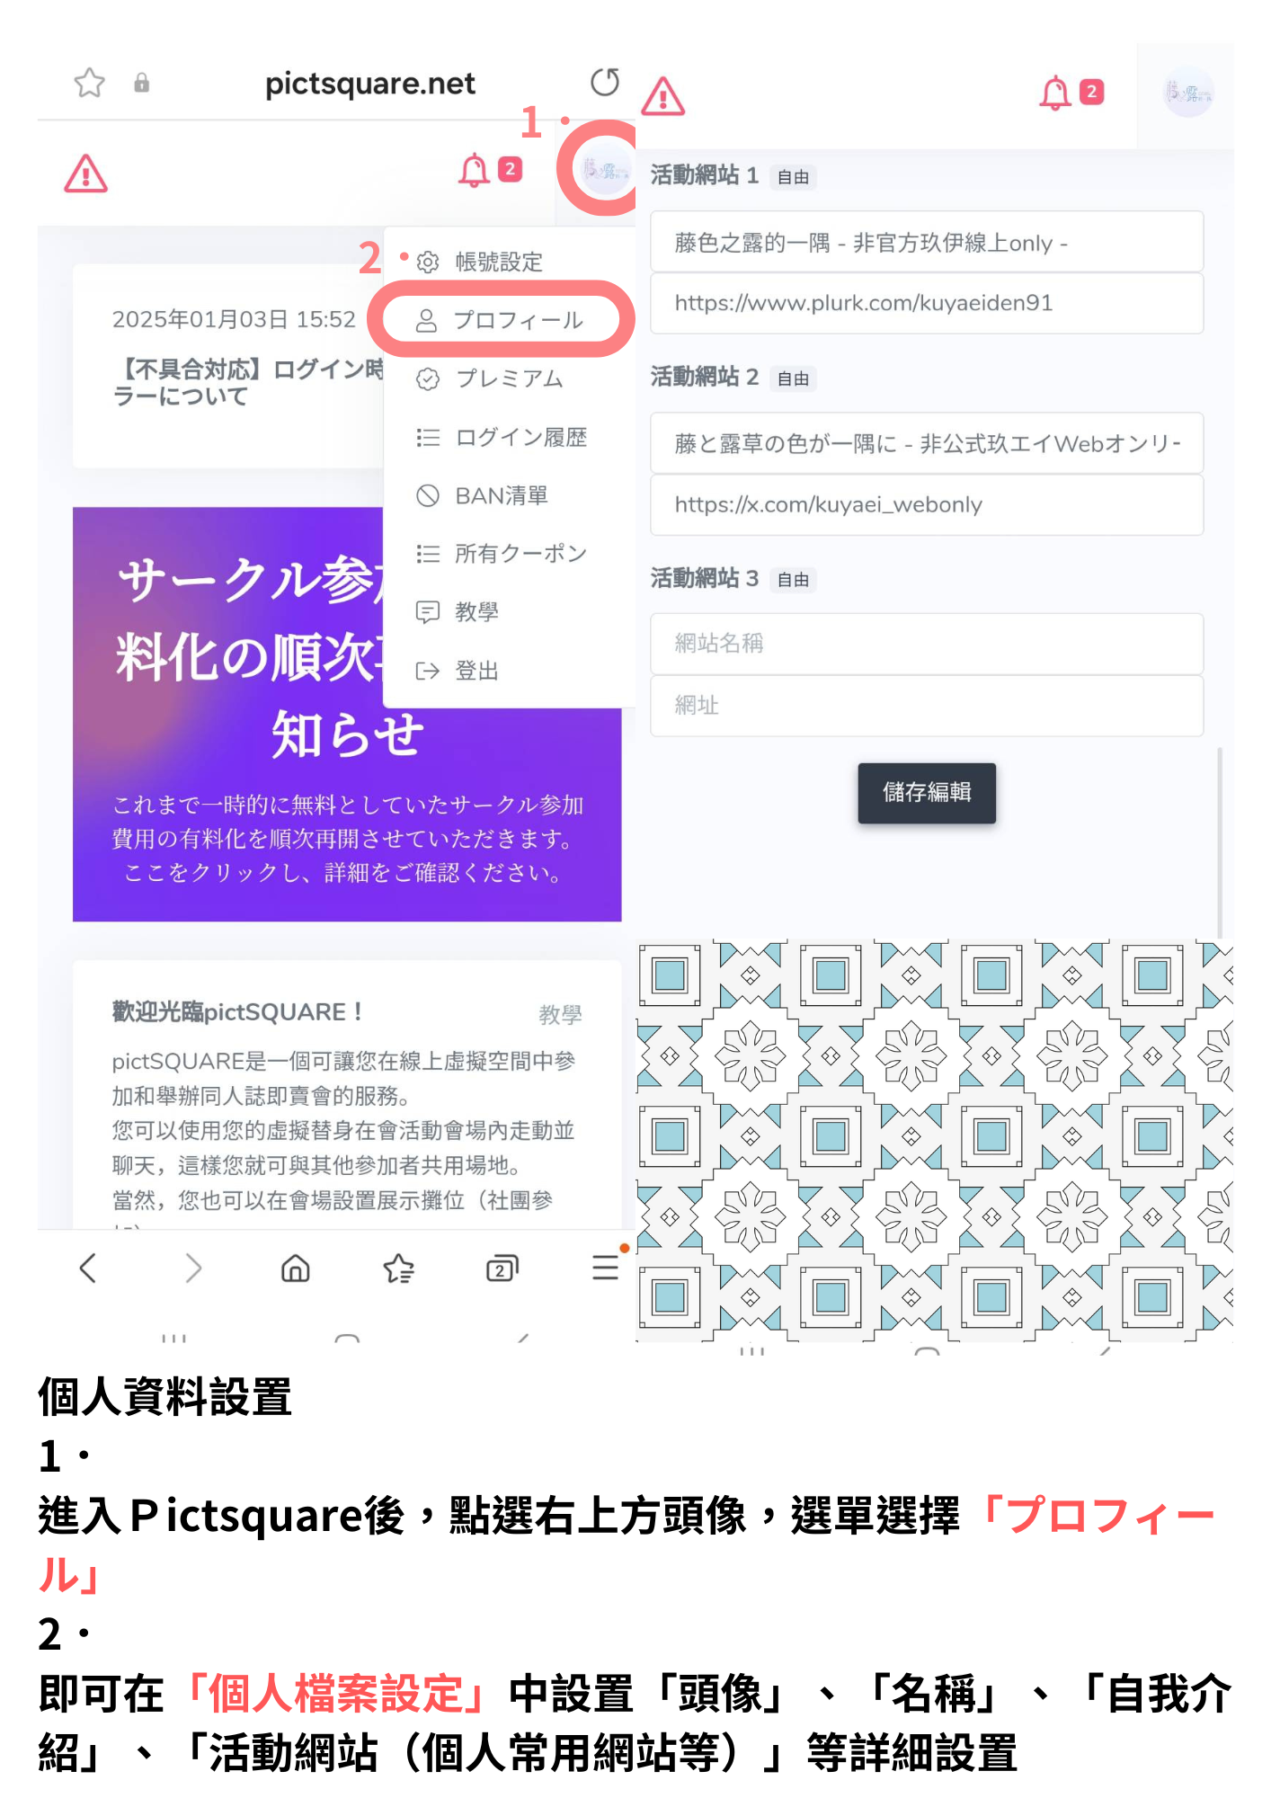The image size is (1271, 1798).
Task: Select プロフィール from the dropdown menu
Action: tap(501, 320)
